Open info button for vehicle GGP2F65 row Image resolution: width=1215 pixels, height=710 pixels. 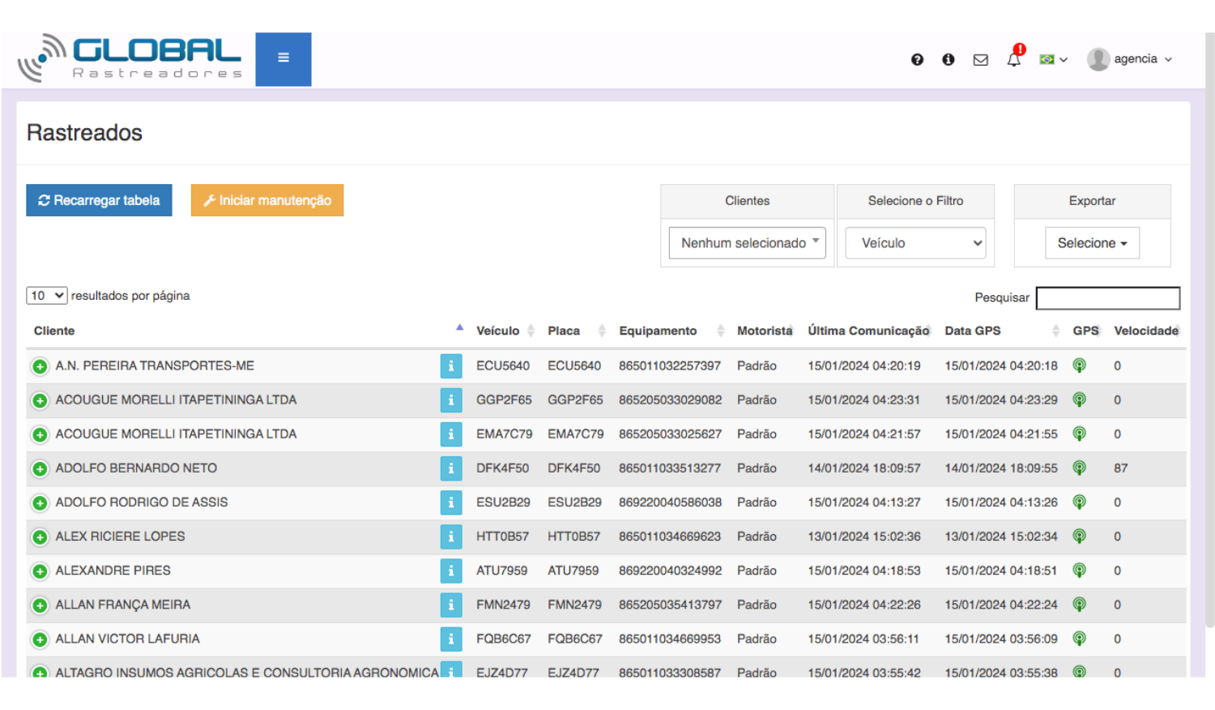pos(451,400)
